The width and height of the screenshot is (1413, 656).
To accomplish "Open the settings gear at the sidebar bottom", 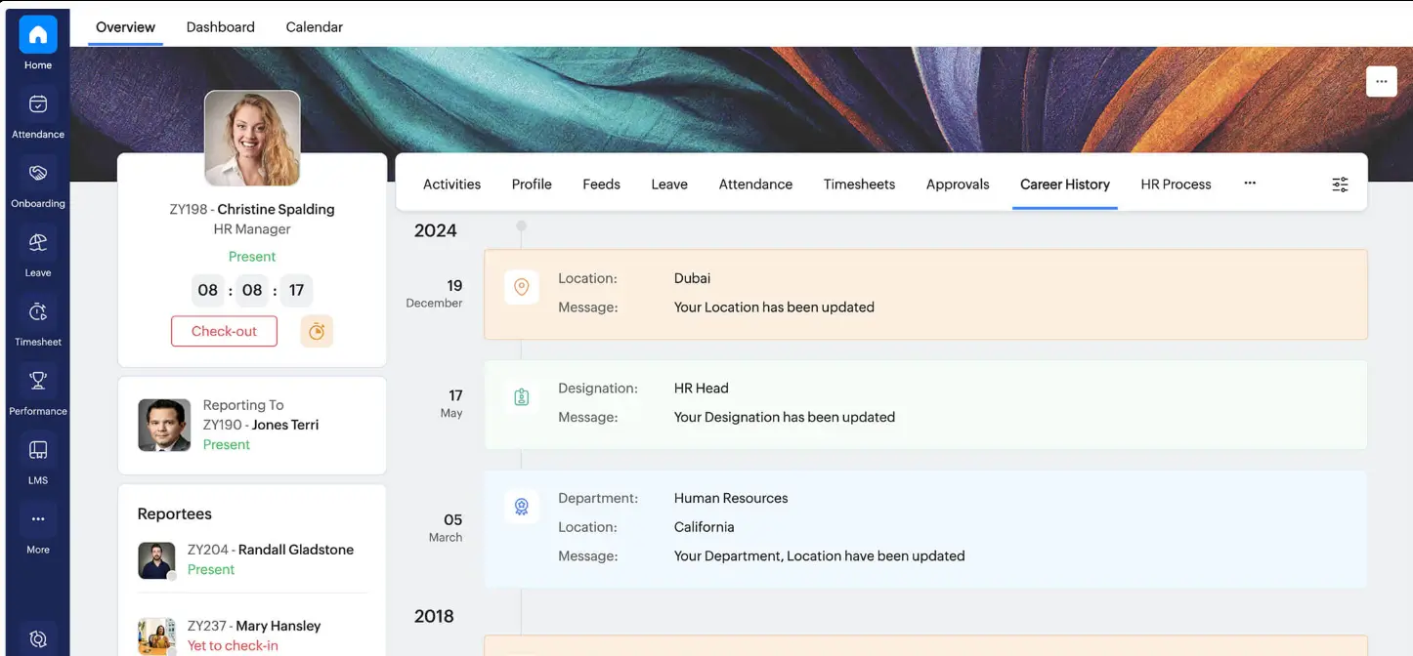I will click(x=37, y=637).
